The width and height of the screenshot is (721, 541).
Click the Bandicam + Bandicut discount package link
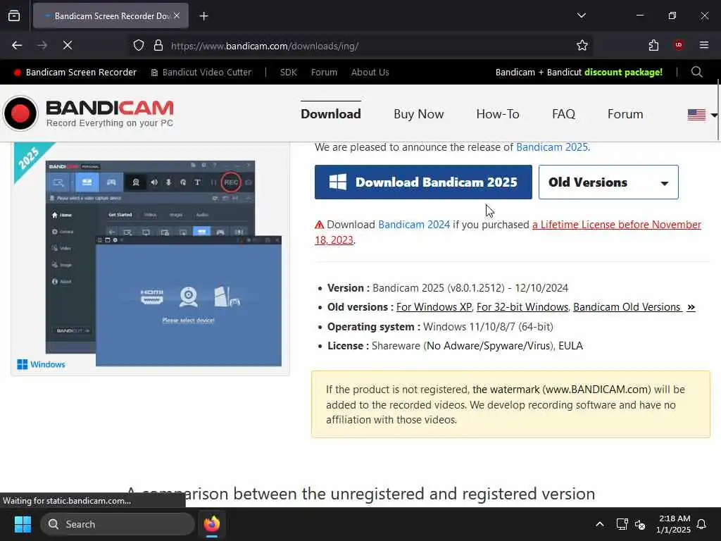pyautogui.click(x=579, y=73)
